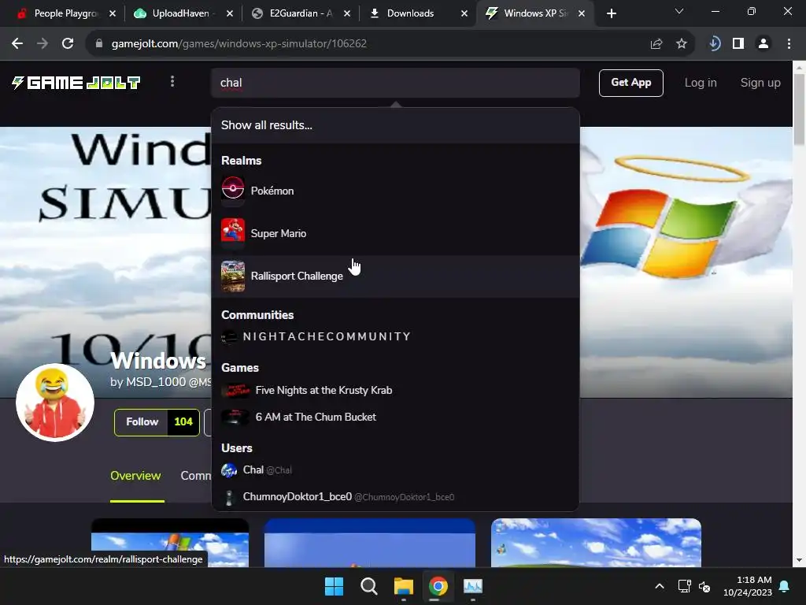Switch to the Overview tab

click(135, 476)
